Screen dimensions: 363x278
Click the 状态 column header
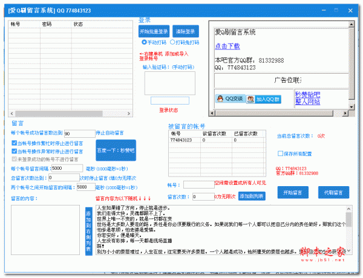pos(102,24)
